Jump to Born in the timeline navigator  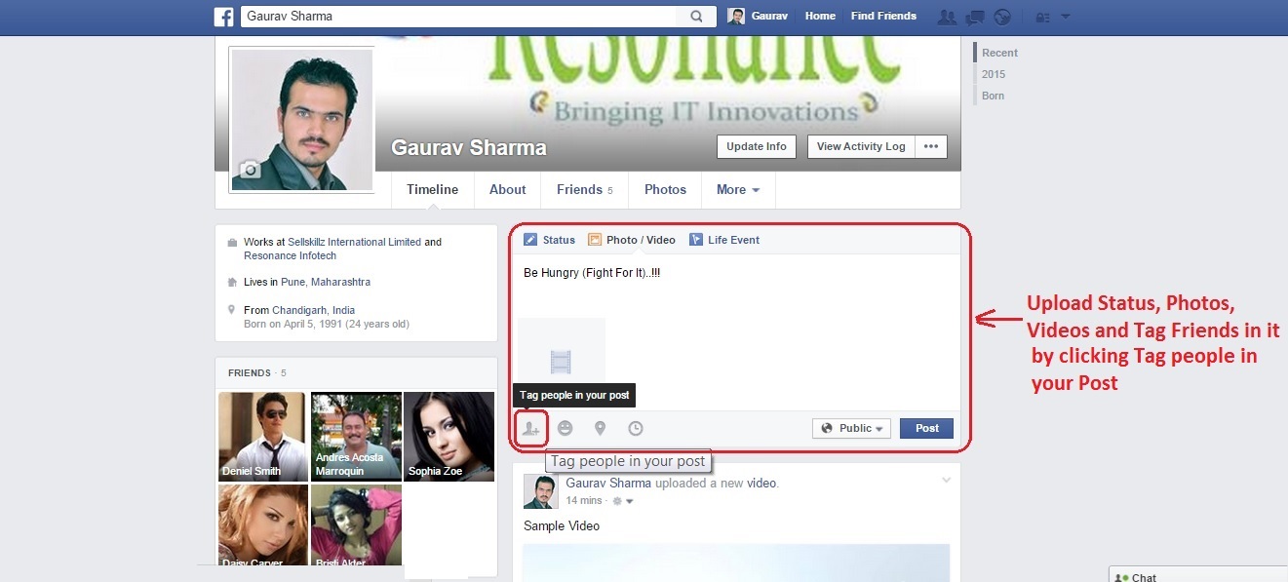coord(993,96)
